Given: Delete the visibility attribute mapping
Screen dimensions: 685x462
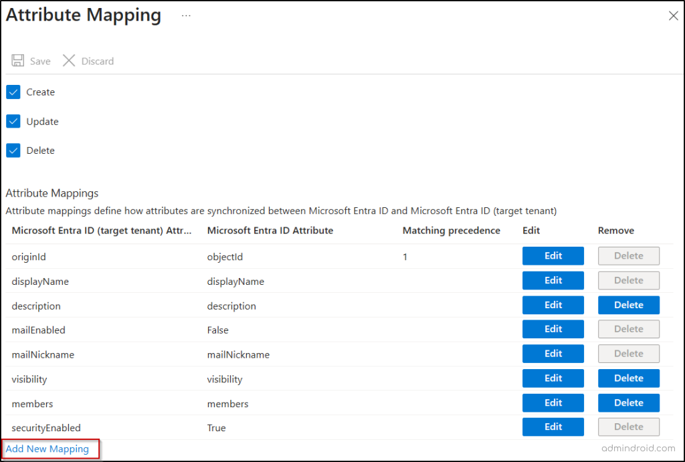Looking at the screenshot, I should [x=628, y=378].
